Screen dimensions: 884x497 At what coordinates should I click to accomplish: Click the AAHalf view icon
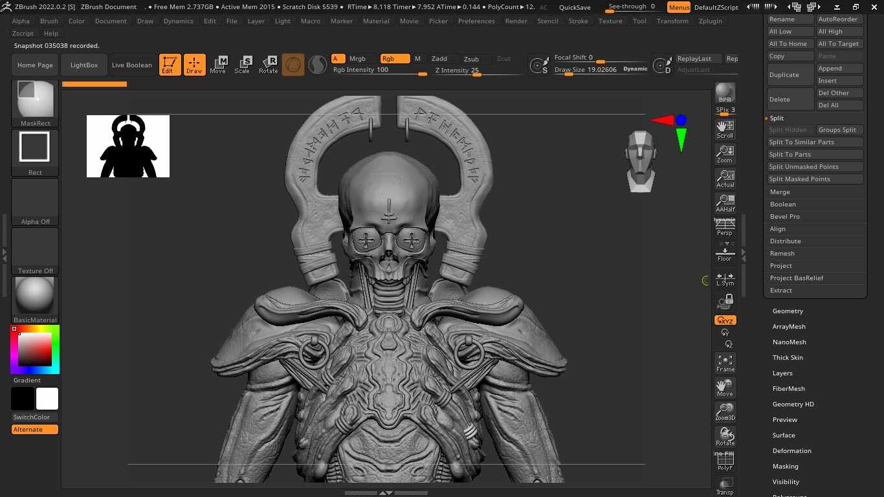725,203
